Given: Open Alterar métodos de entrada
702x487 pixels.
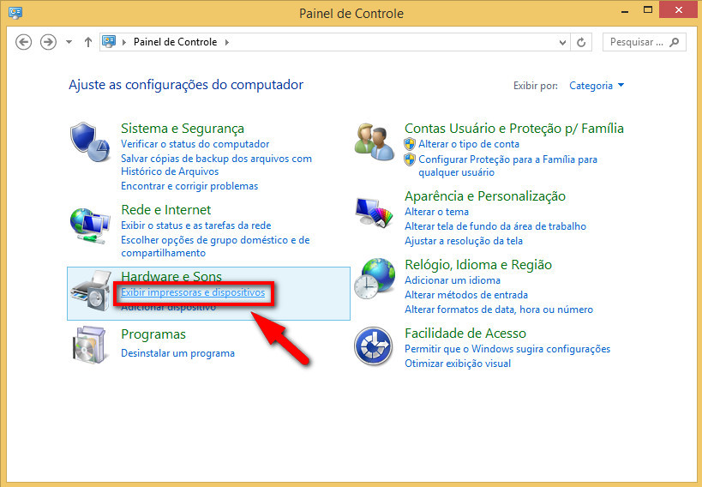Looking at the screenshot, I should (x=466, y=295).
